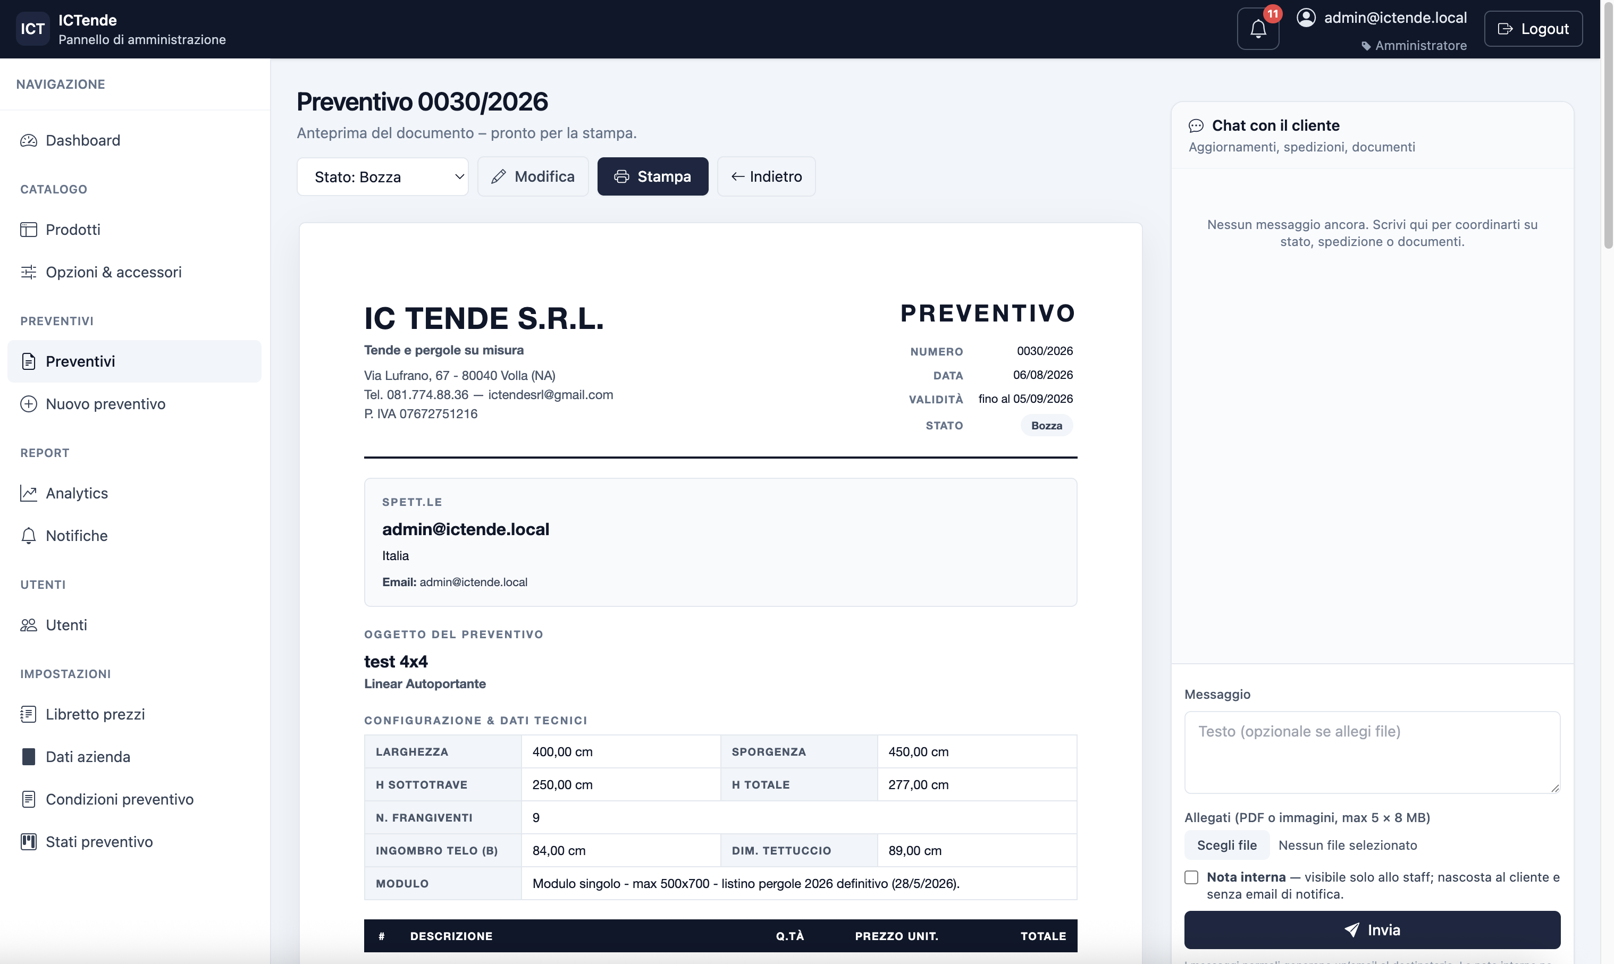This screenshot has width=1614, height=964.
Task: Click the user avatar icon beside admin email
Action: coord(1306,18)
